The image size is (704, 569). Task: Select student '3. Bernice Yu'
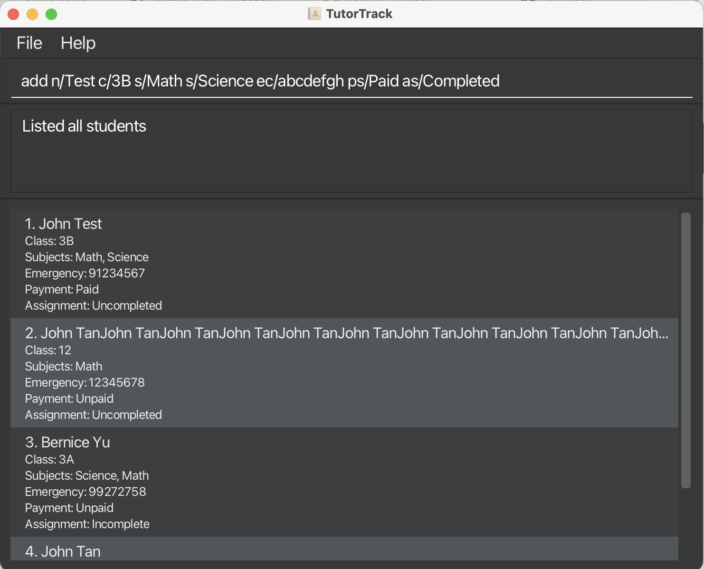point(344,482)
